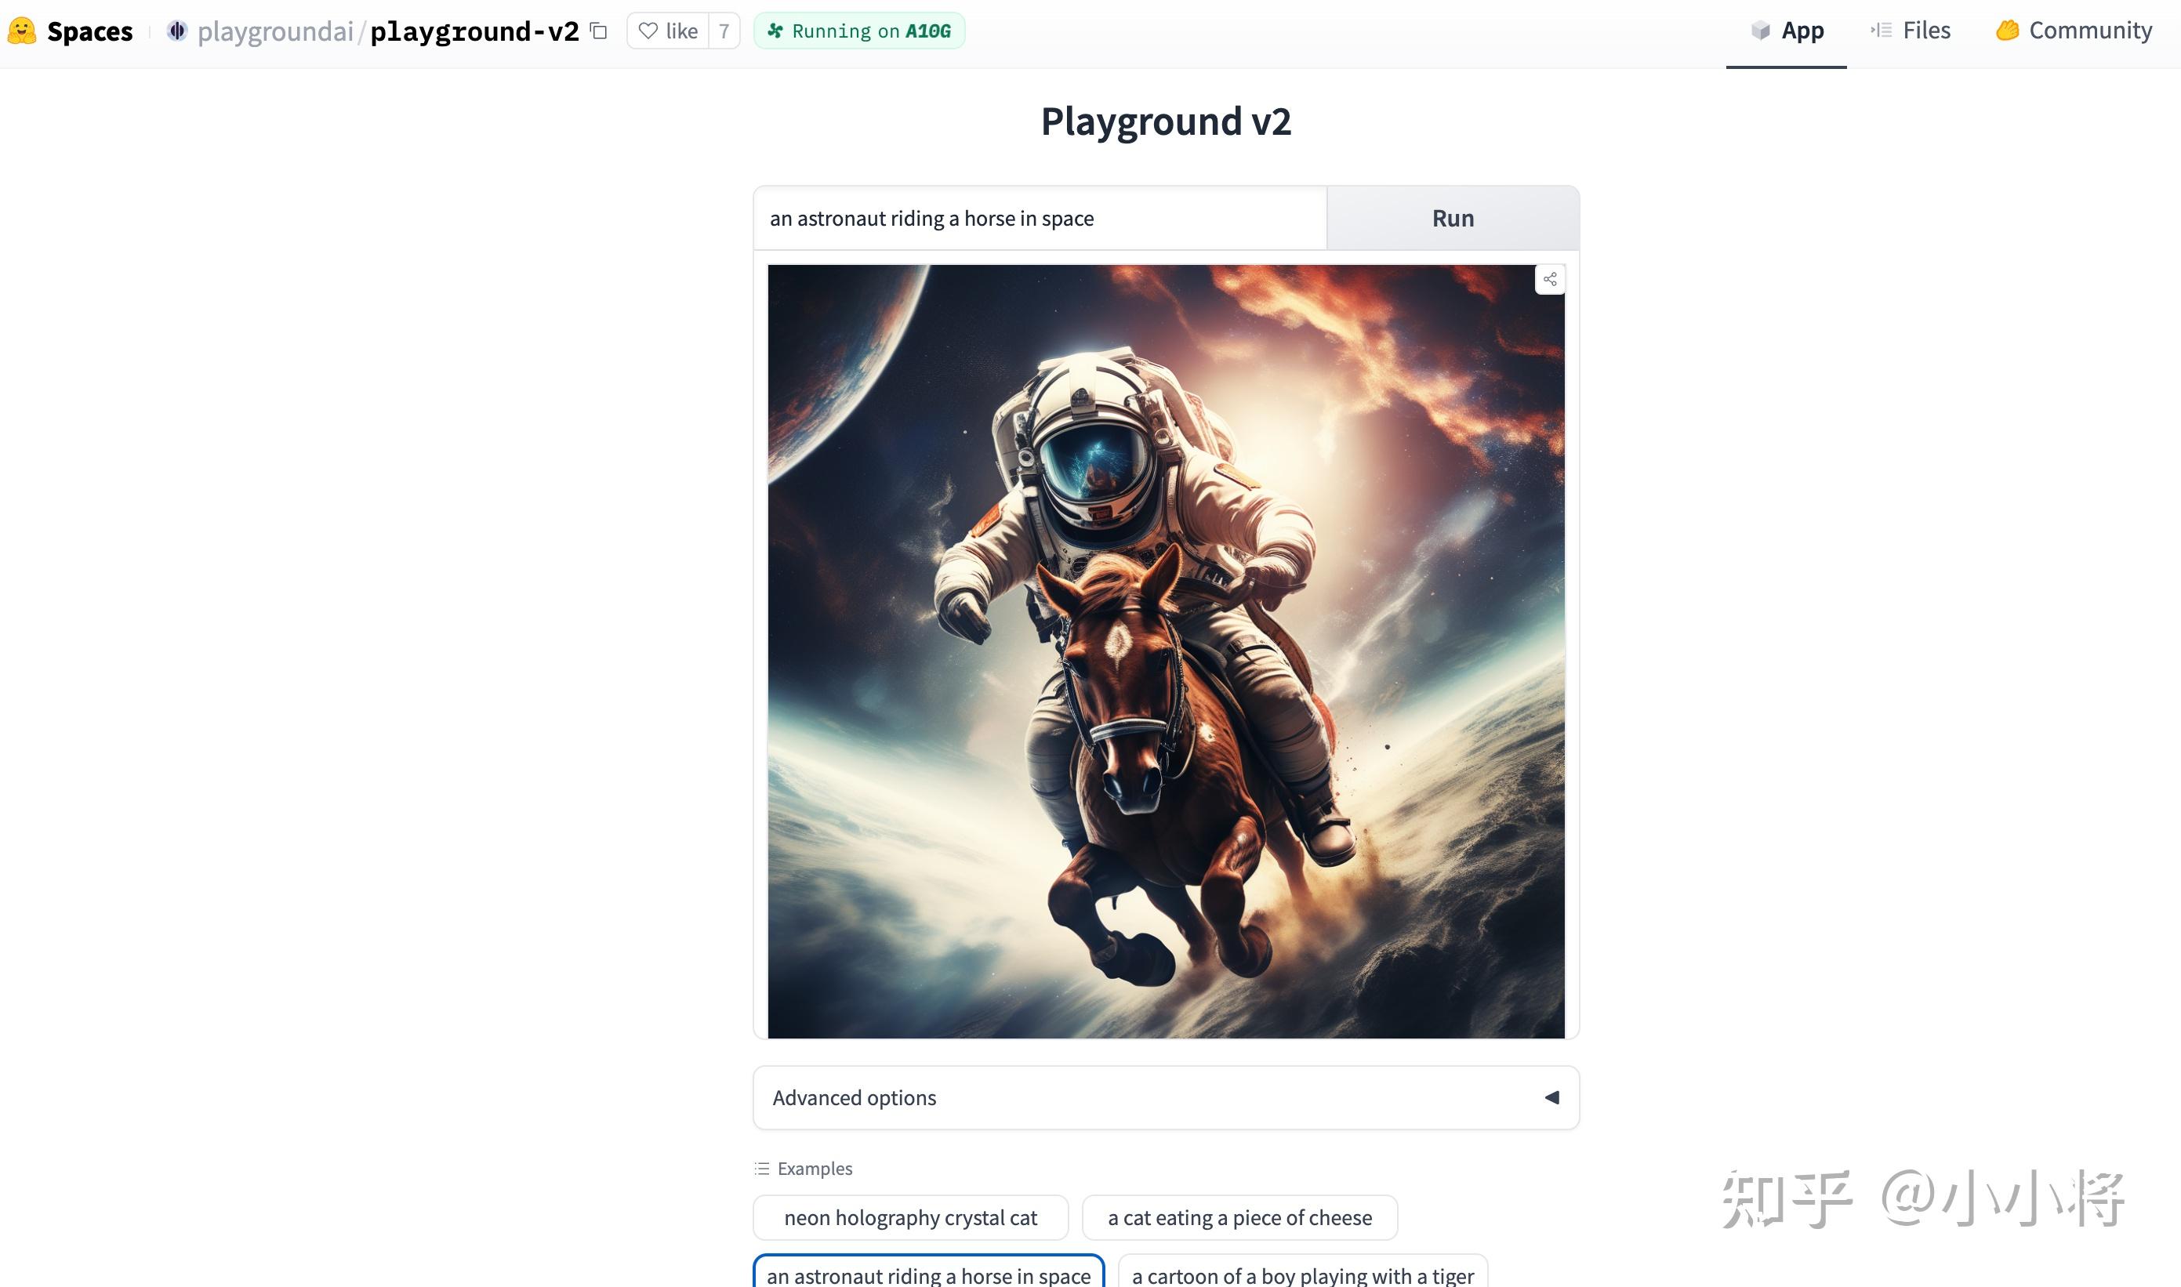This screenshot has height=1287, width=2181.
Task: Expand Advanced options using its triangle arrow
Action: point(1551,1097)
